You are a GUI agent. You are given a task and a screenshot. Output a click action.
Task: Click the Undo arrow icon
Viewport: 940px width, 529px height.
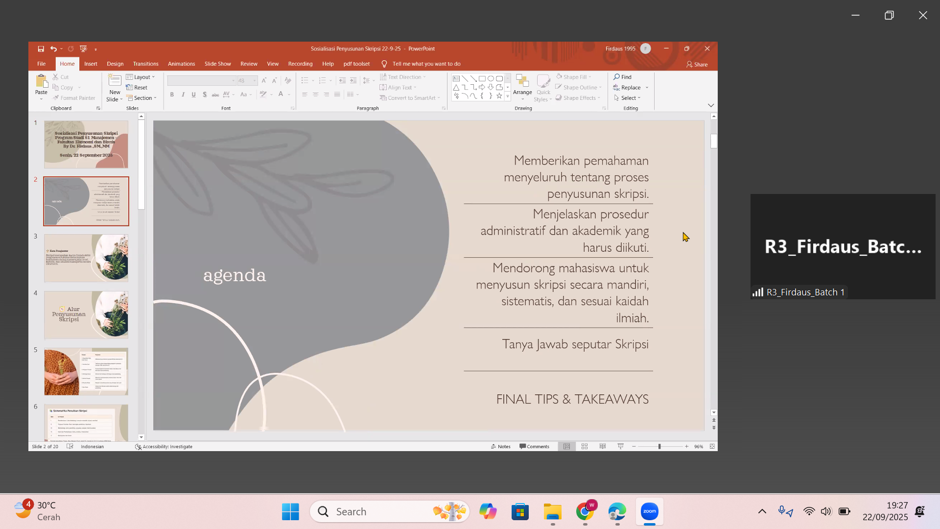(53, 49)
